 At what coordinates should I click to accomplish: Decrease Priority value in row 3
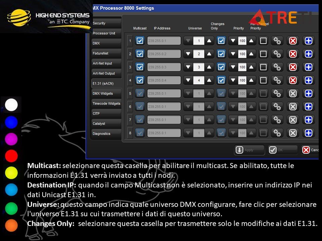point(233,67)
